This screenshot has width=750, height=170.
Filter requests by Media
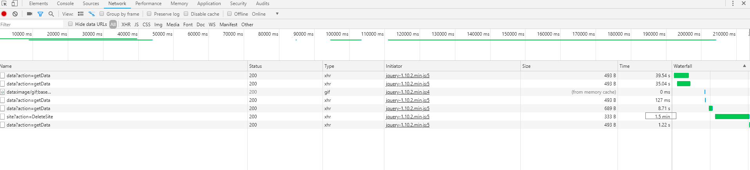point(173,24)
